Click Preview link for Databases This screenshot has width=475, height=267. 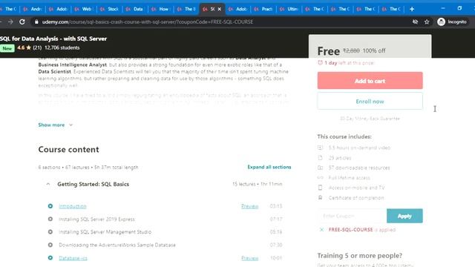pyautogui.click(x=249, y=258)
